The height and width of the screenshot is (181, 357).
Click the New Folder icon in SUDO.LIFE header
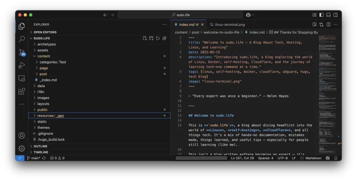click(151, 38)
